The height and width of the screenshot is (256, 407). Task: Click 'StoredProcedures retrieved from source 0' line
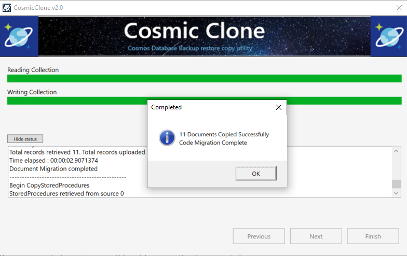click(x=66, y=194)
